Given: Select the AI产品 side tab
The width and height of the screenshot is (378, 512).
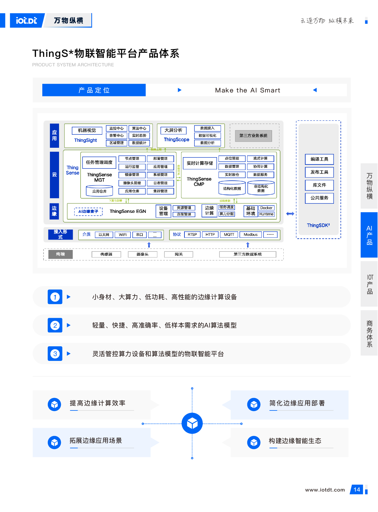Looking at the screenshot, I should 369,235.
